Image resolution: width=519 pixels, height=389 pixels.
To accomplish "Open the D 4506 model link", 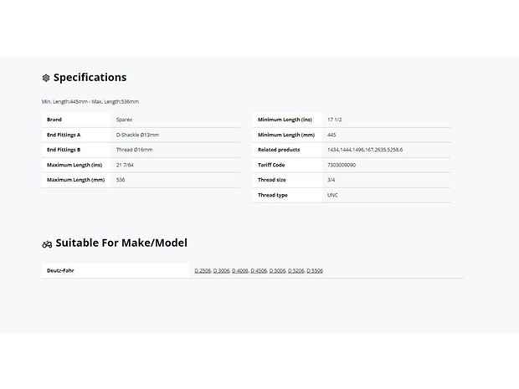I will (x=259, y=270).
